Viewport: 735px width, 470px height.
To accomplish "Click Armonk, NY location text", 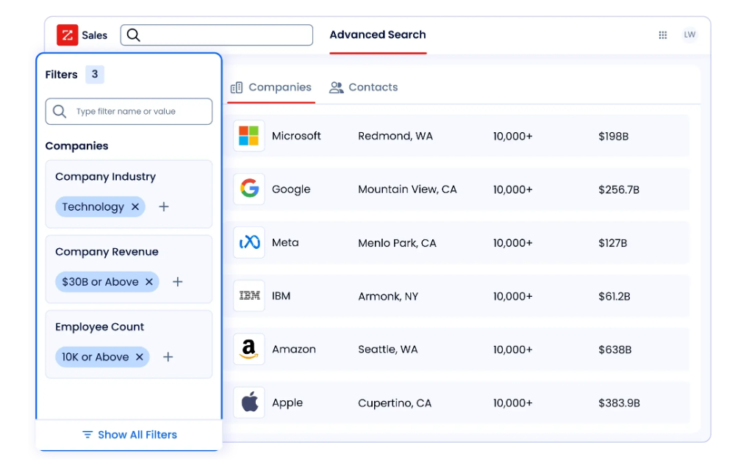I will (x=388, y=297).
